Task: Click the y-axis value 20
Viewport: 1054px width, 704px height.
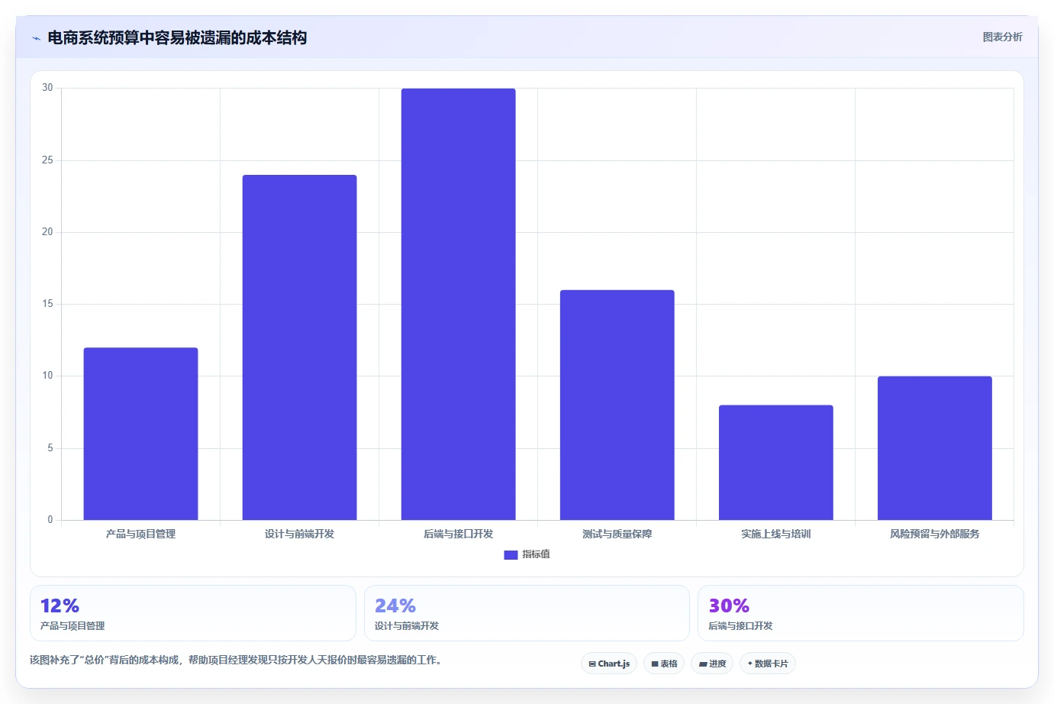Action: pos(47,231)
